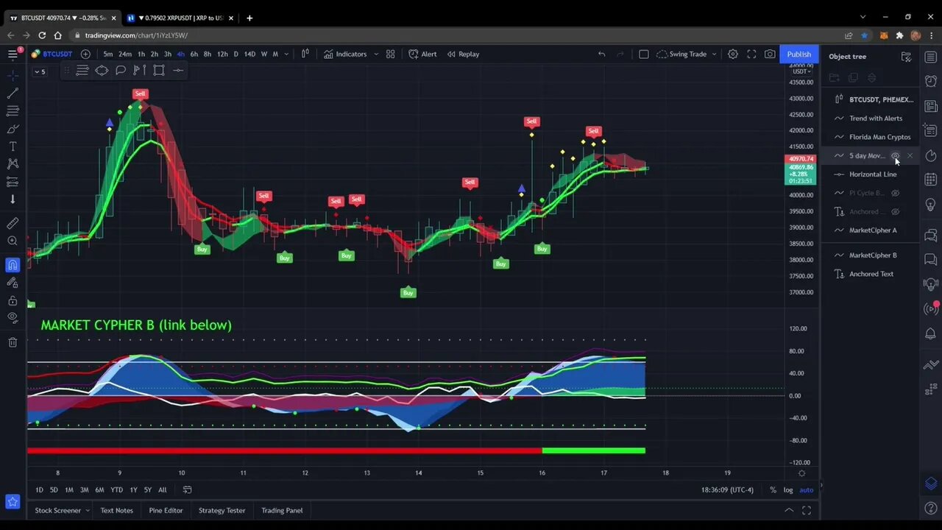This screenshot has width=942, height=530.
Task: Select the Trend Line drawing tool
Action: 13,93
